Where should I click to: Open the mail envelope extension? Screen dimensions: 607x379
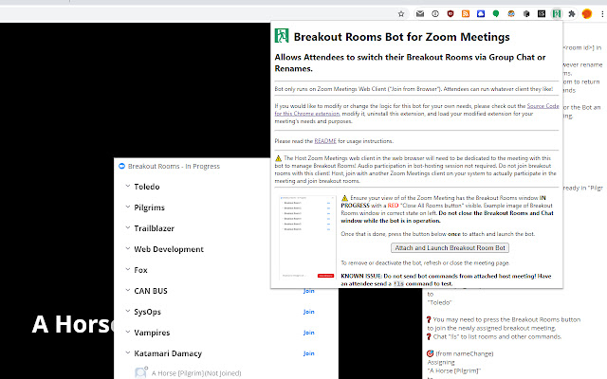[420, 14]
